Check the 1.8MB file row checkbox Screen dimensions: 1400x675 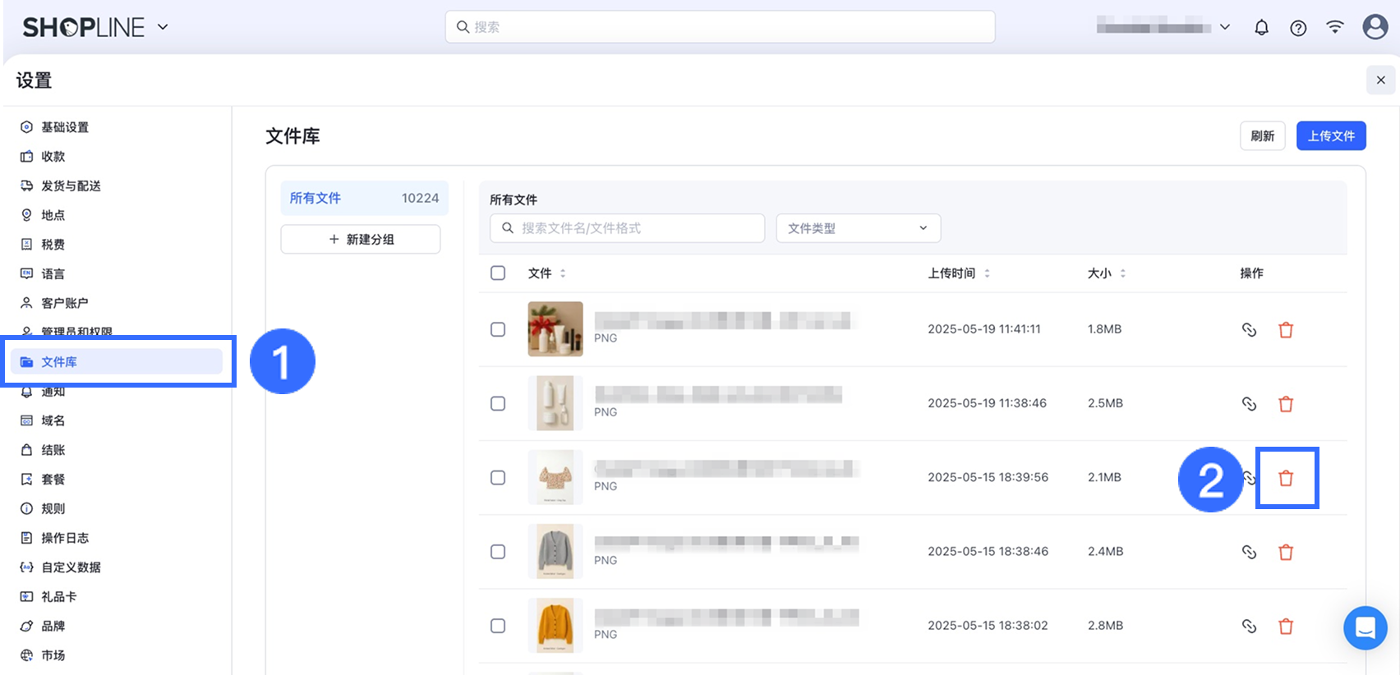click(498, 329)
